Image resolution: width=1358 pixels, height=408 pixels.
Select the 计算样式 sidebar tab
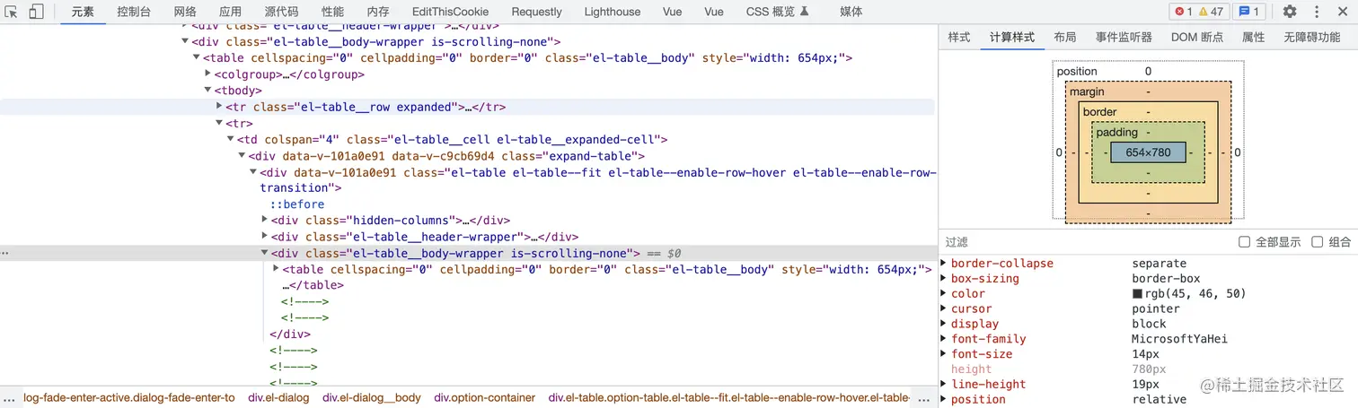(x=1012, y=37)
